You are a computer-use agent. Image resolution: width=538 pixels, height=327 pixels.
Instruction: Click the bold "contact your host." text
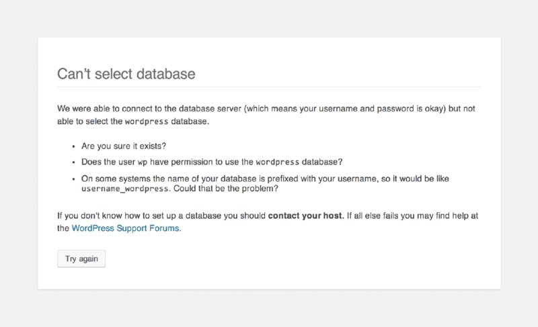[306, 216]
